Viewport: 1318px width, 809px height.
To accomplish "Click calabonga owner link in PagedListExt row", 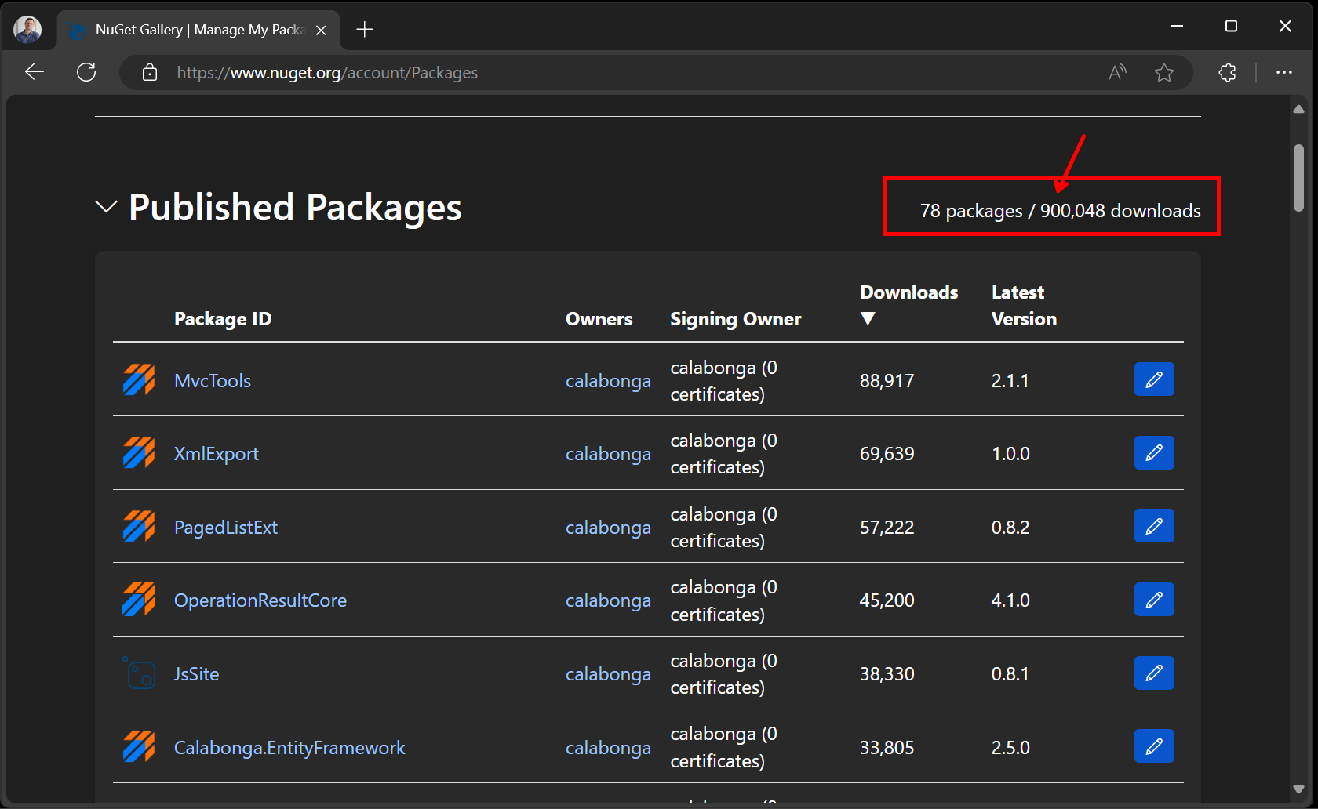I will (608, 528).
